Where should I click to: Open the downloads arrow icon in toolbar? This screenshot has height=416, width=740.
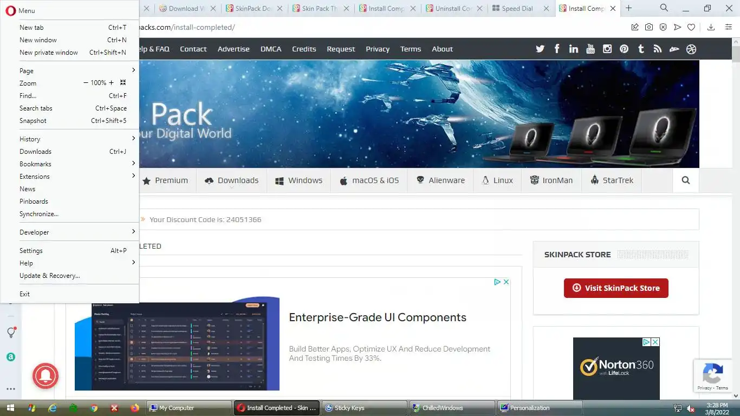point(711,27)
